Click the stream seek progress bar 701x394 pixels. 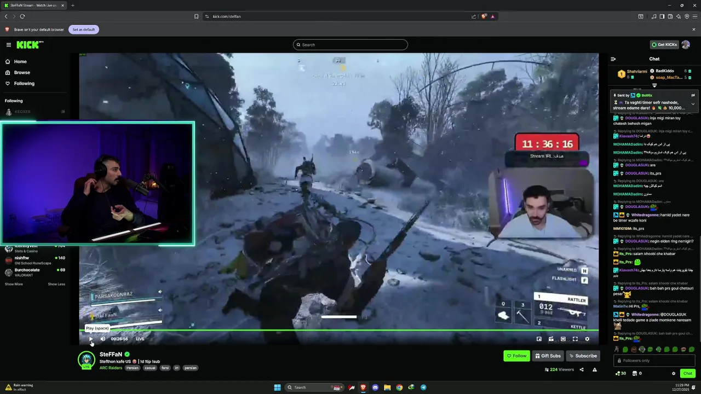(x=338, y=331)
